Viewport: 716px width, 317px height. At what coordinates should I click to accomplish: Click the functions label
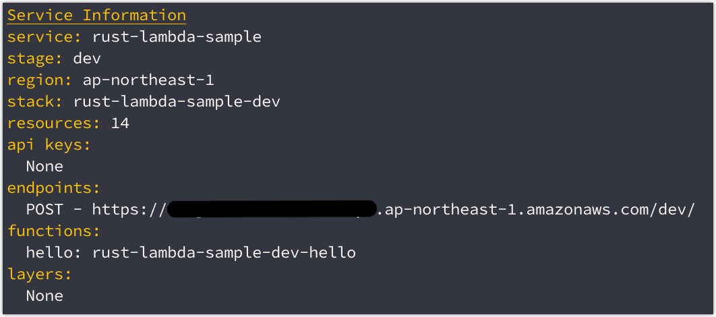point(53,231)
